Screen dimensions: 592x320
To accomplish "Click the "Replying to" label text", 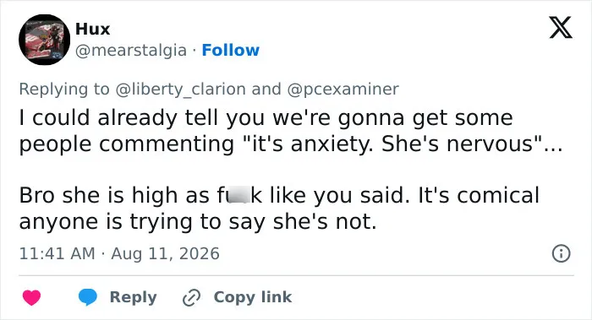I will coord(64,89).
